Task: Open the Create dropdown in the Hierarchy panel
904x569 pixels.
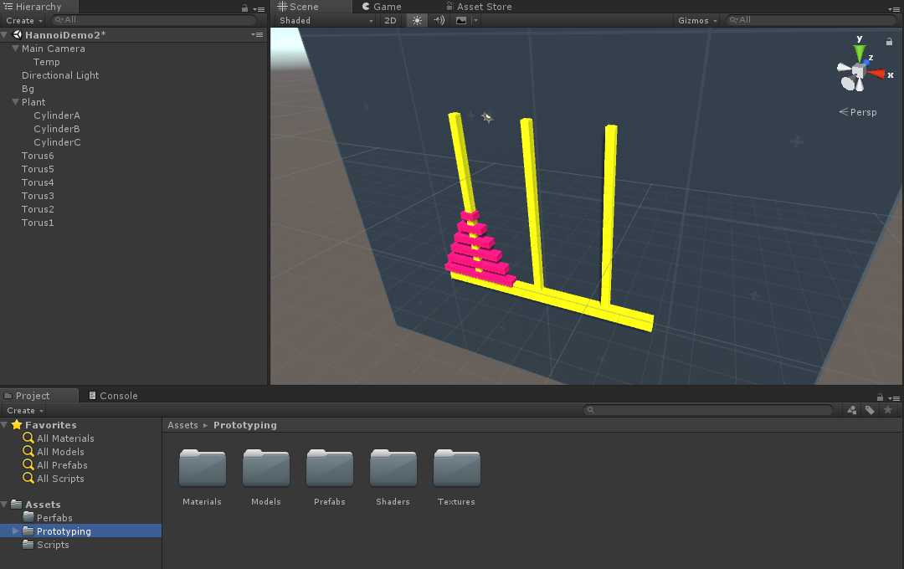Action: [x=24, y=20]
